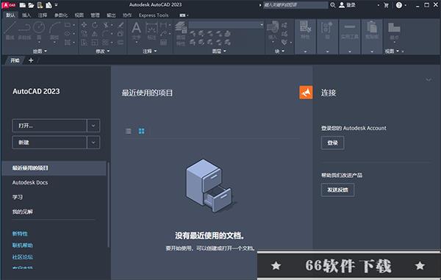Open the 联机帮助 link
441x280 pixels.
[23, 245]
